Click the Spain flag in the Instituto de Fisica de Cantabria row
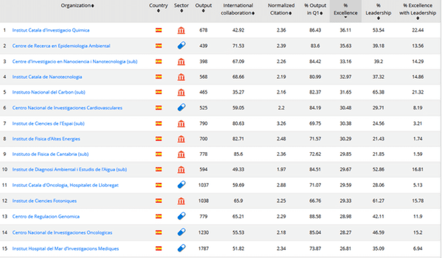The image size is (442, 258). click(159, 154)
